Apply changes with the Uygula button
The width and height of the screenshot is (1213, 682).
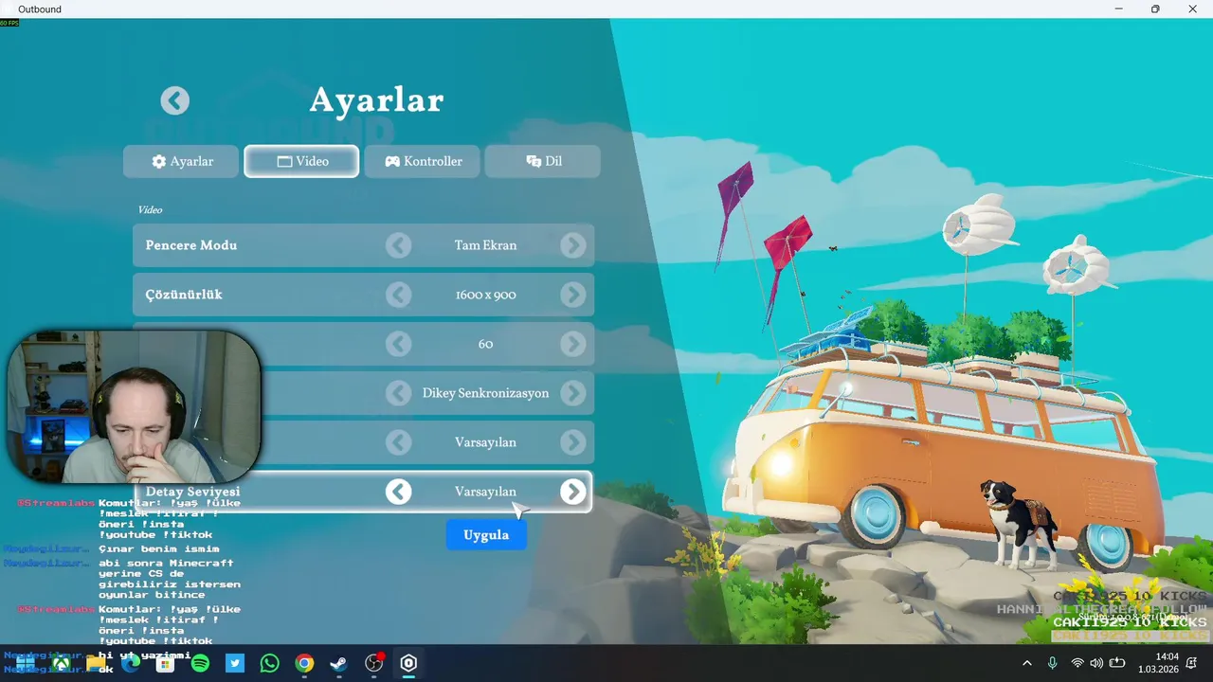486,535
